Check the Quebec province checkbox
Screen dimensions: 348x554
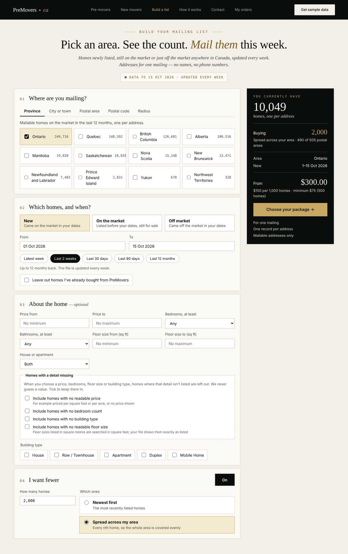pos(81,136)
